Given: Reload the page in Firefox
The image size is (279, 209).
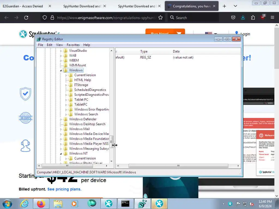Looking at the screenshot, I should click(x=26, y=18).
